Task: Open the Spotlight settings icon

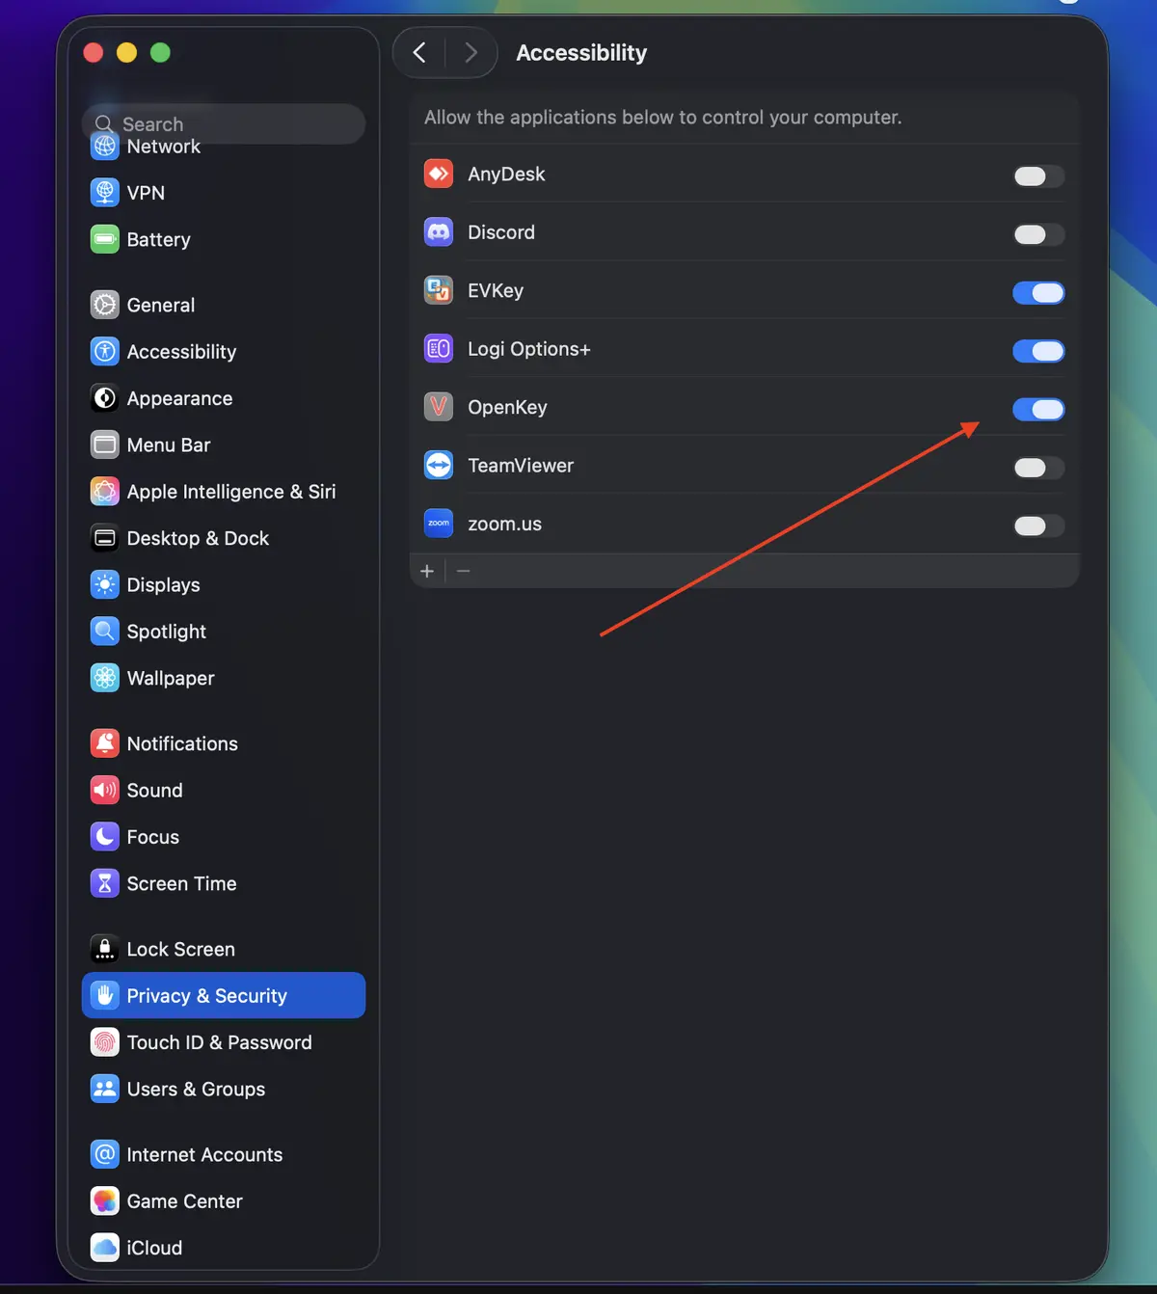Action: click(x=104, y=631)
